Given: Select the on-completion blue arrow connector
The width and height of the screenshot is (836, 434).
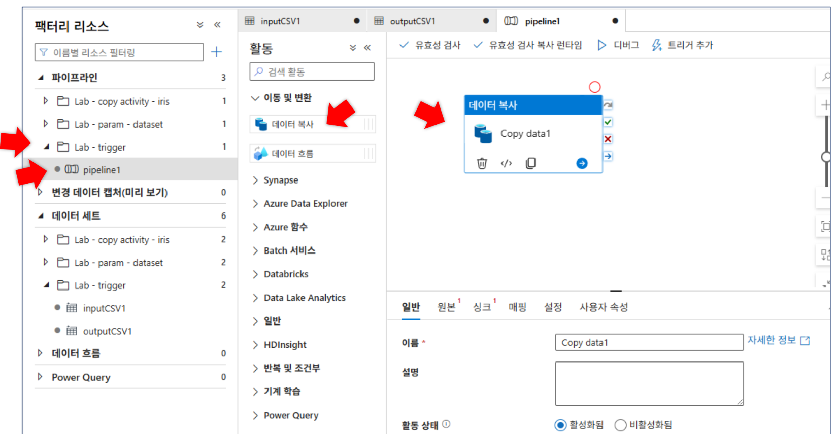Looking at the screenshot, I should (608, 156).
